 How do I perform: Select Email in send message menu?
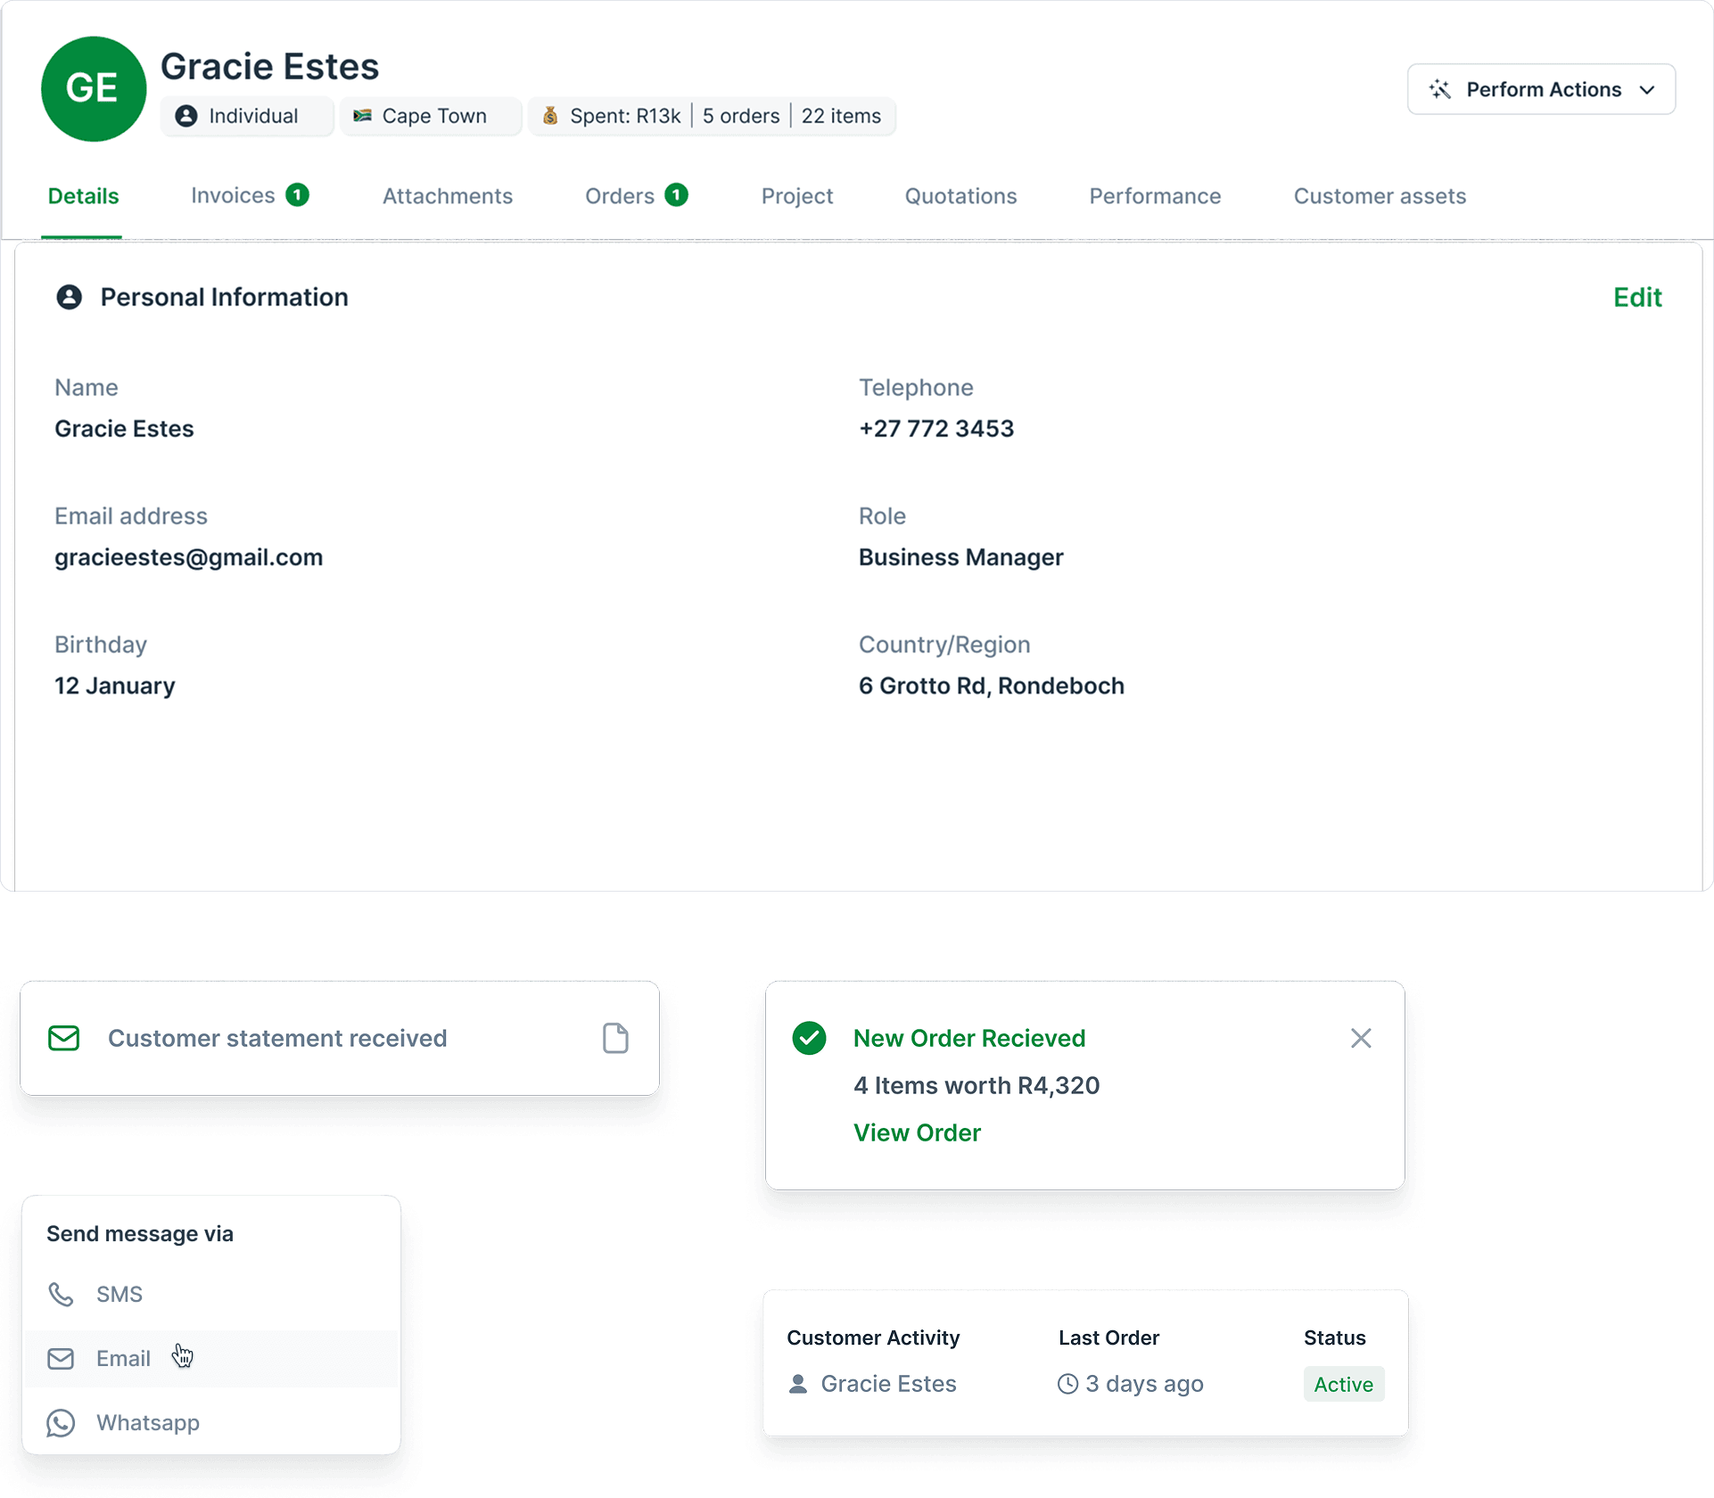123,1358
